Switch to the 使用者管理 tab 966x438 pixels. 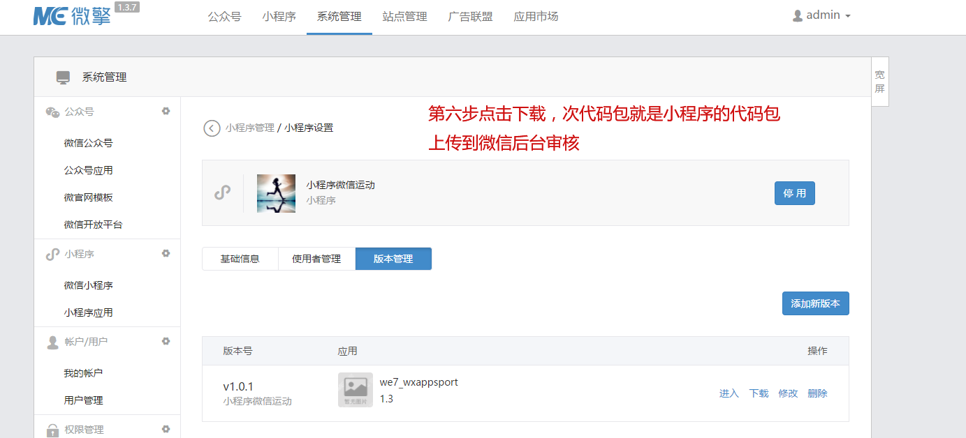316,259
